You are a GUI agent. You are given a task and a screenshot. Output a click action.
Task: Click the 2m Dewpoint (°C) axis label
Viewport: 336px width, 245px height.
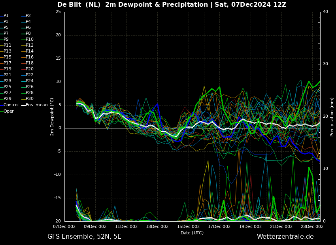click(52, 117)
